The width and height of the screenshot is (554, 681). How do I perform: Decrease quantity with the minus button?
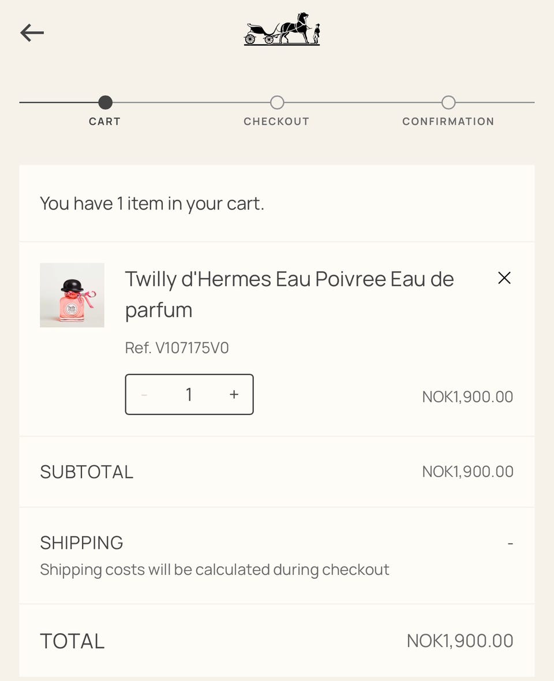tap(144, 395)
